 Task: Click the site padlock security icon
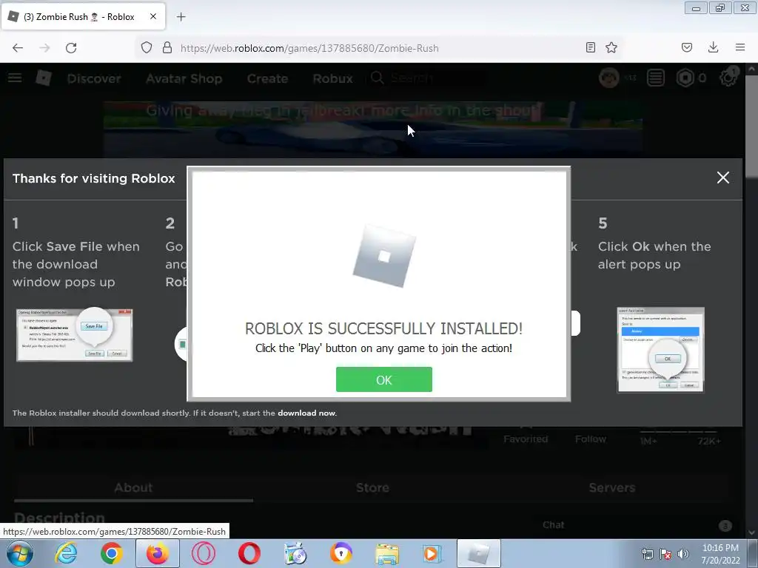(x=167, y=48)
